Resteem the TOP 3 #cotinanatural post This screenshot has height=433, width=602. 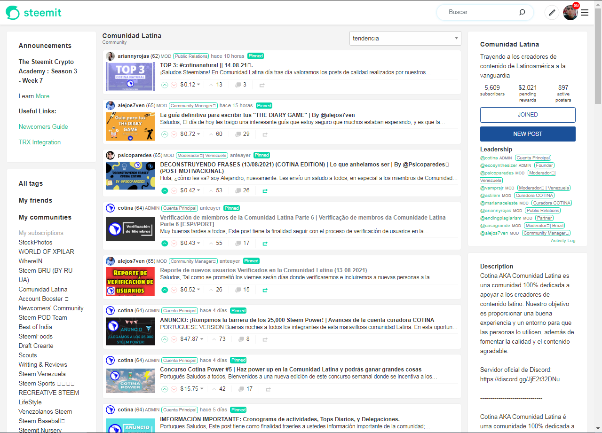tap(262, 85)
